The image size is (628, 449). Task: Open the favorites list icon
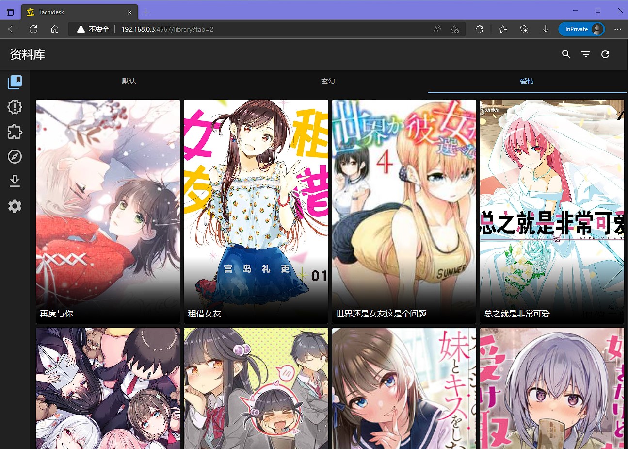point(503,29)
